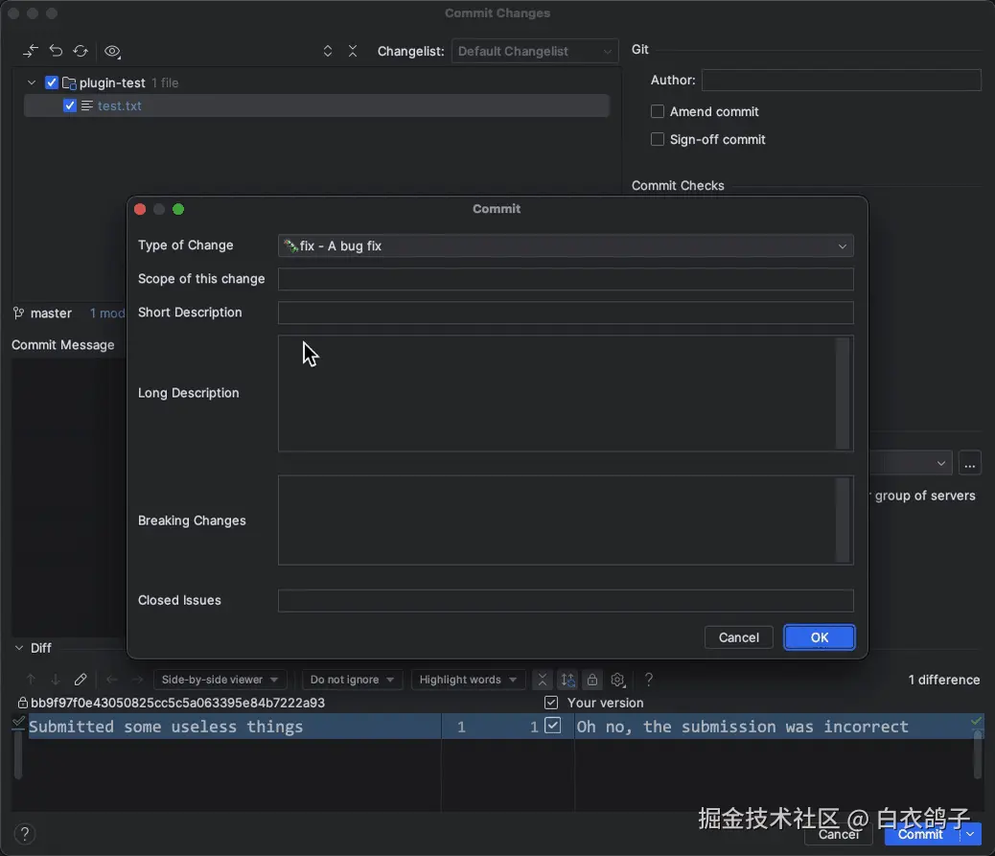This screenshot has width=995, height=856.
Task: Click the Author input field
Action: (x=842, y=80)
